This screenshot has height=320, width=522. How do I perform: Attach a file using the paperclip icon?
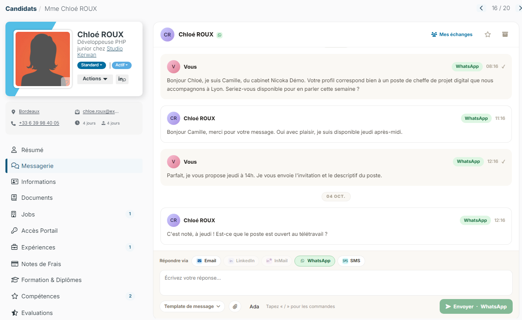pos(235,306)
